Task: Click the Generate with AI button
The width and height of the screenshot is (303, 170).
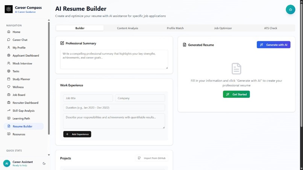Action: coord(273,45)
